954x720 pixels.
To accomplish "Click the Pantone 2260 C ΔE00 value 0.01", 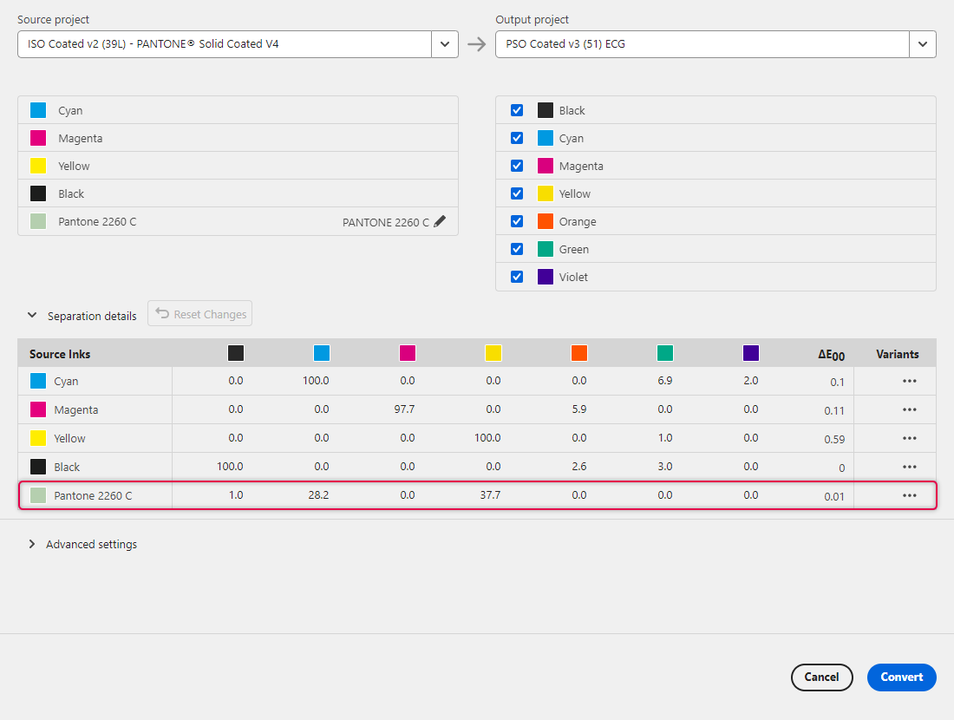I will coord(834,496).
